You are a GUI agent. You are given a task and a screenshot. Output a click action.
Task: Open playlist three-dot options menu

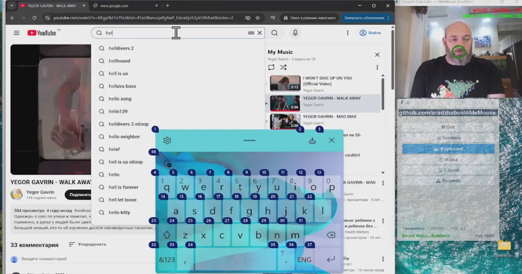[x=377, y=67]
